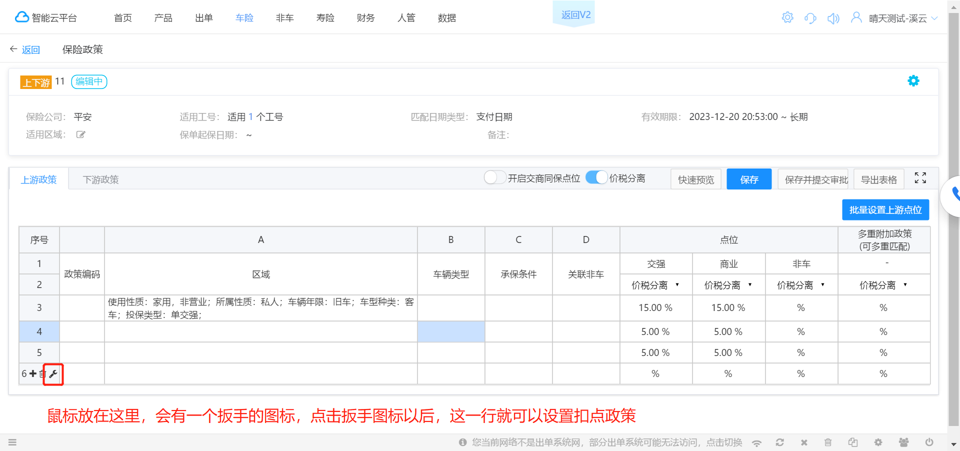This screenshot has width=960, height=451.
Task: Click the gear icon in status bar
Action: (878, 442)
